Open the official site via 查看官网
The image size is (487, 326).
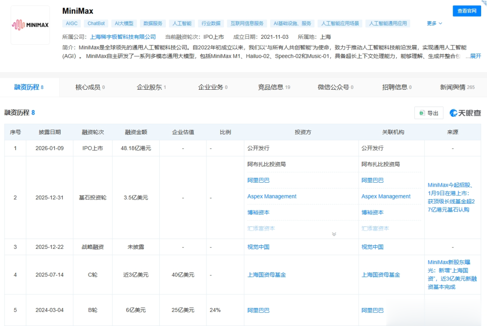coord(467,11)
